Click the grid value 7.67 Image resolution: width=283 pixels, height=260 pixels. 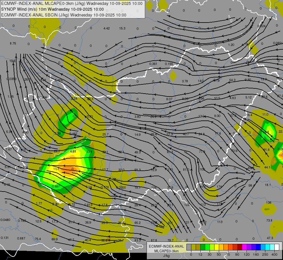pyautogui.click(x=8, y=149)
